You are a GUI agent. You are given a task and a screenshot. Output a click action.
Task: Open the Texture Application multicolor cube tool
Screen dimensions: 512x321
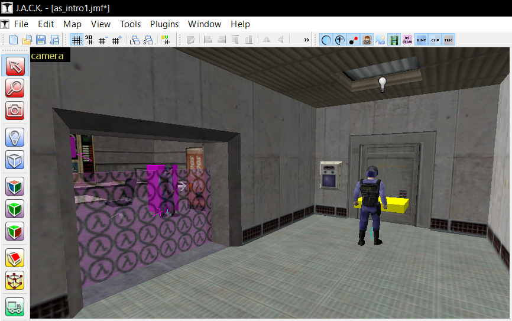coord(15,186)
